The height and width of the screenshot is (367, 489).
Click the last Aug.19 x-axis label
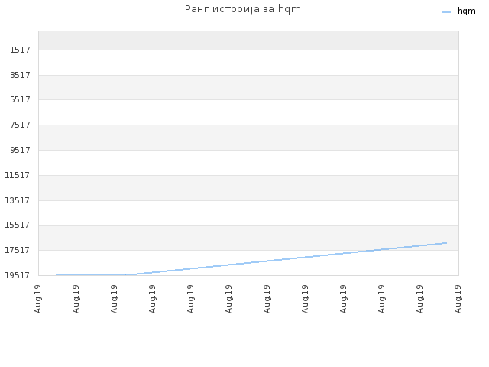[x=458, y=299]
